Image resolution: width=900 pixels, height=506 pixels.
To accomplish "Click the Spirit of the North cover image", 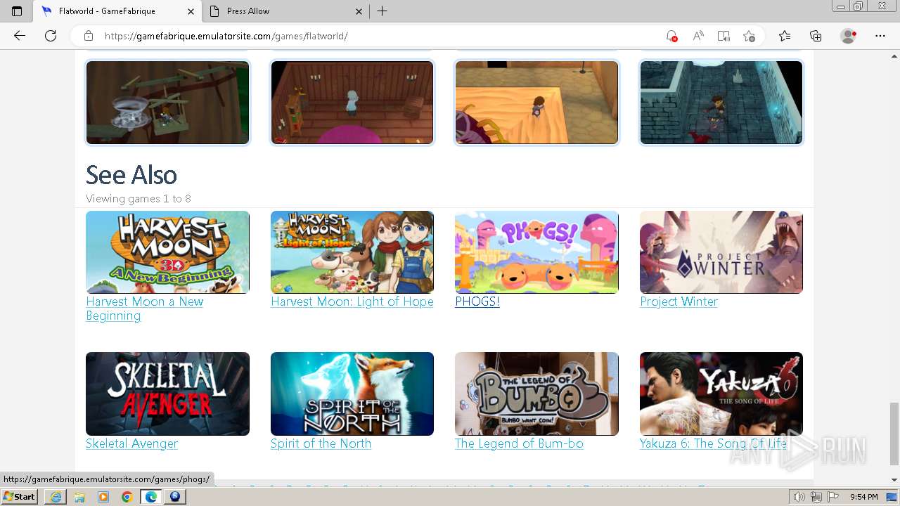I will [x=352, y=394].
